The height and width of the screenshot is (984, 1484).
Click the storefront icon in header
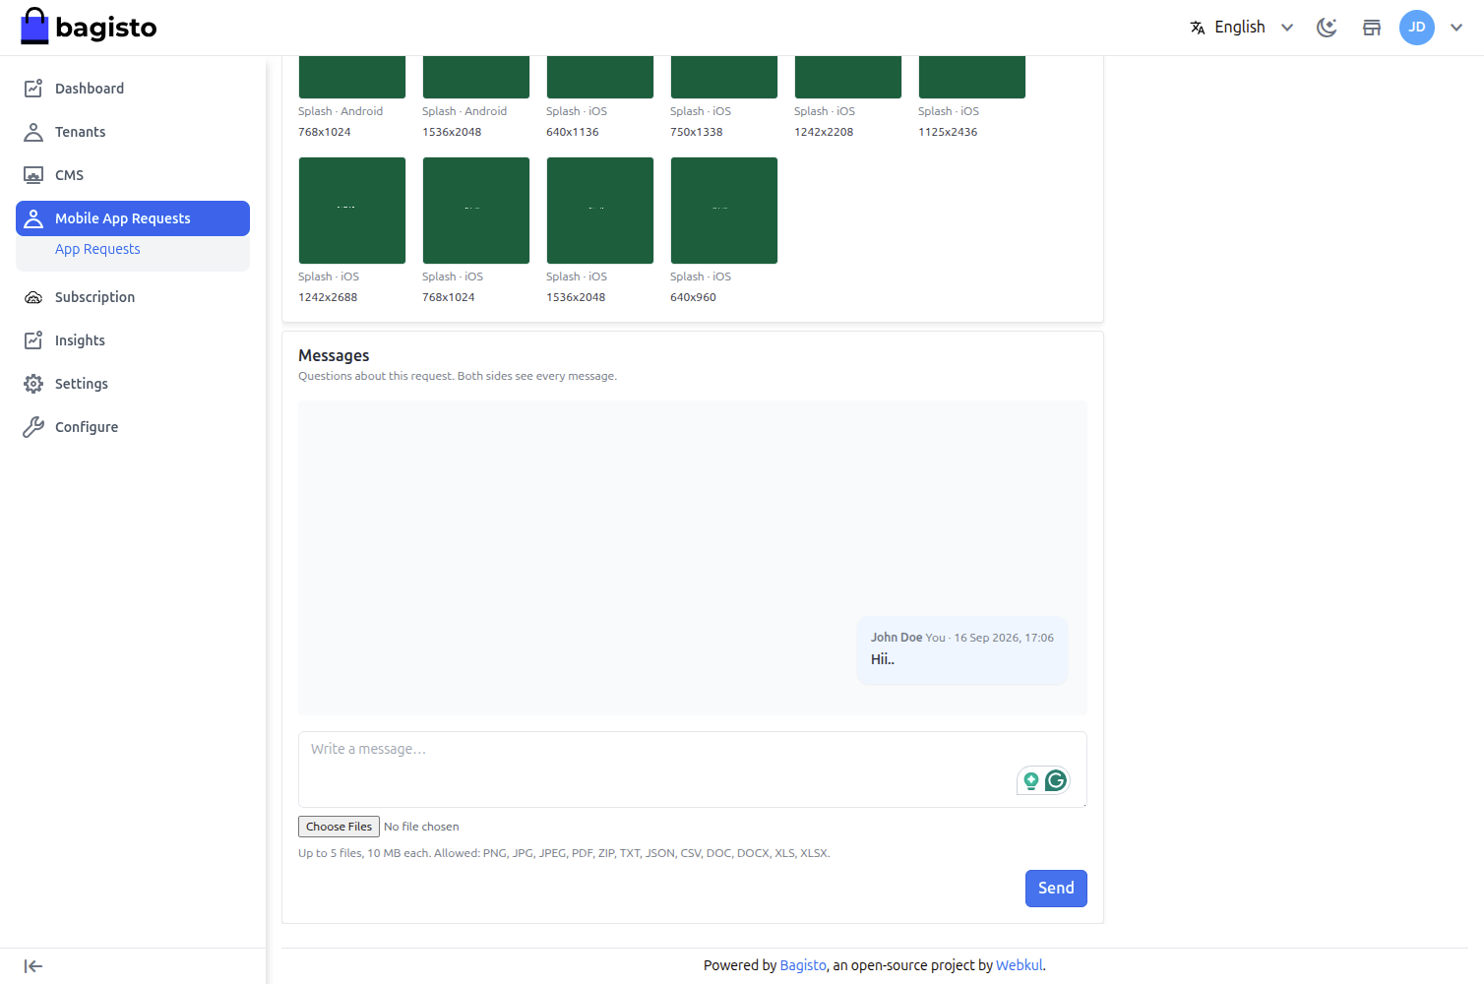coord(1372,28)
